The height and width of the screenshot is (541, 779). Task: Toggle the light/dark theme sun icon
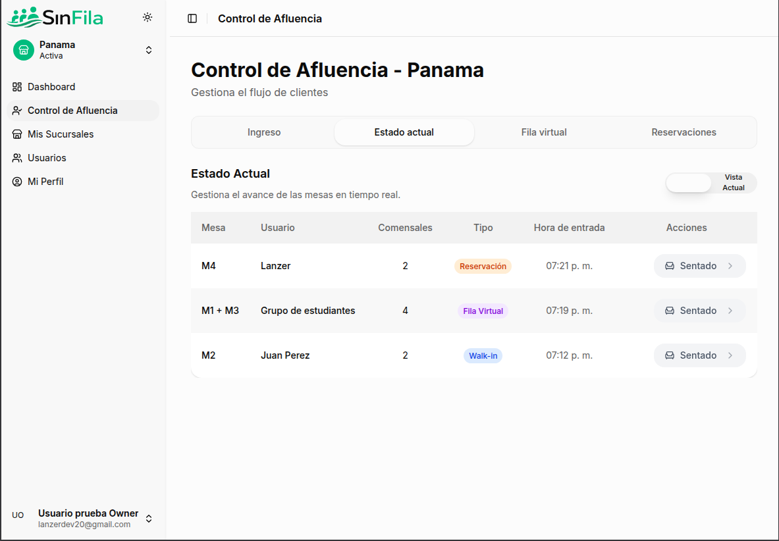click(x=148, y=17)
